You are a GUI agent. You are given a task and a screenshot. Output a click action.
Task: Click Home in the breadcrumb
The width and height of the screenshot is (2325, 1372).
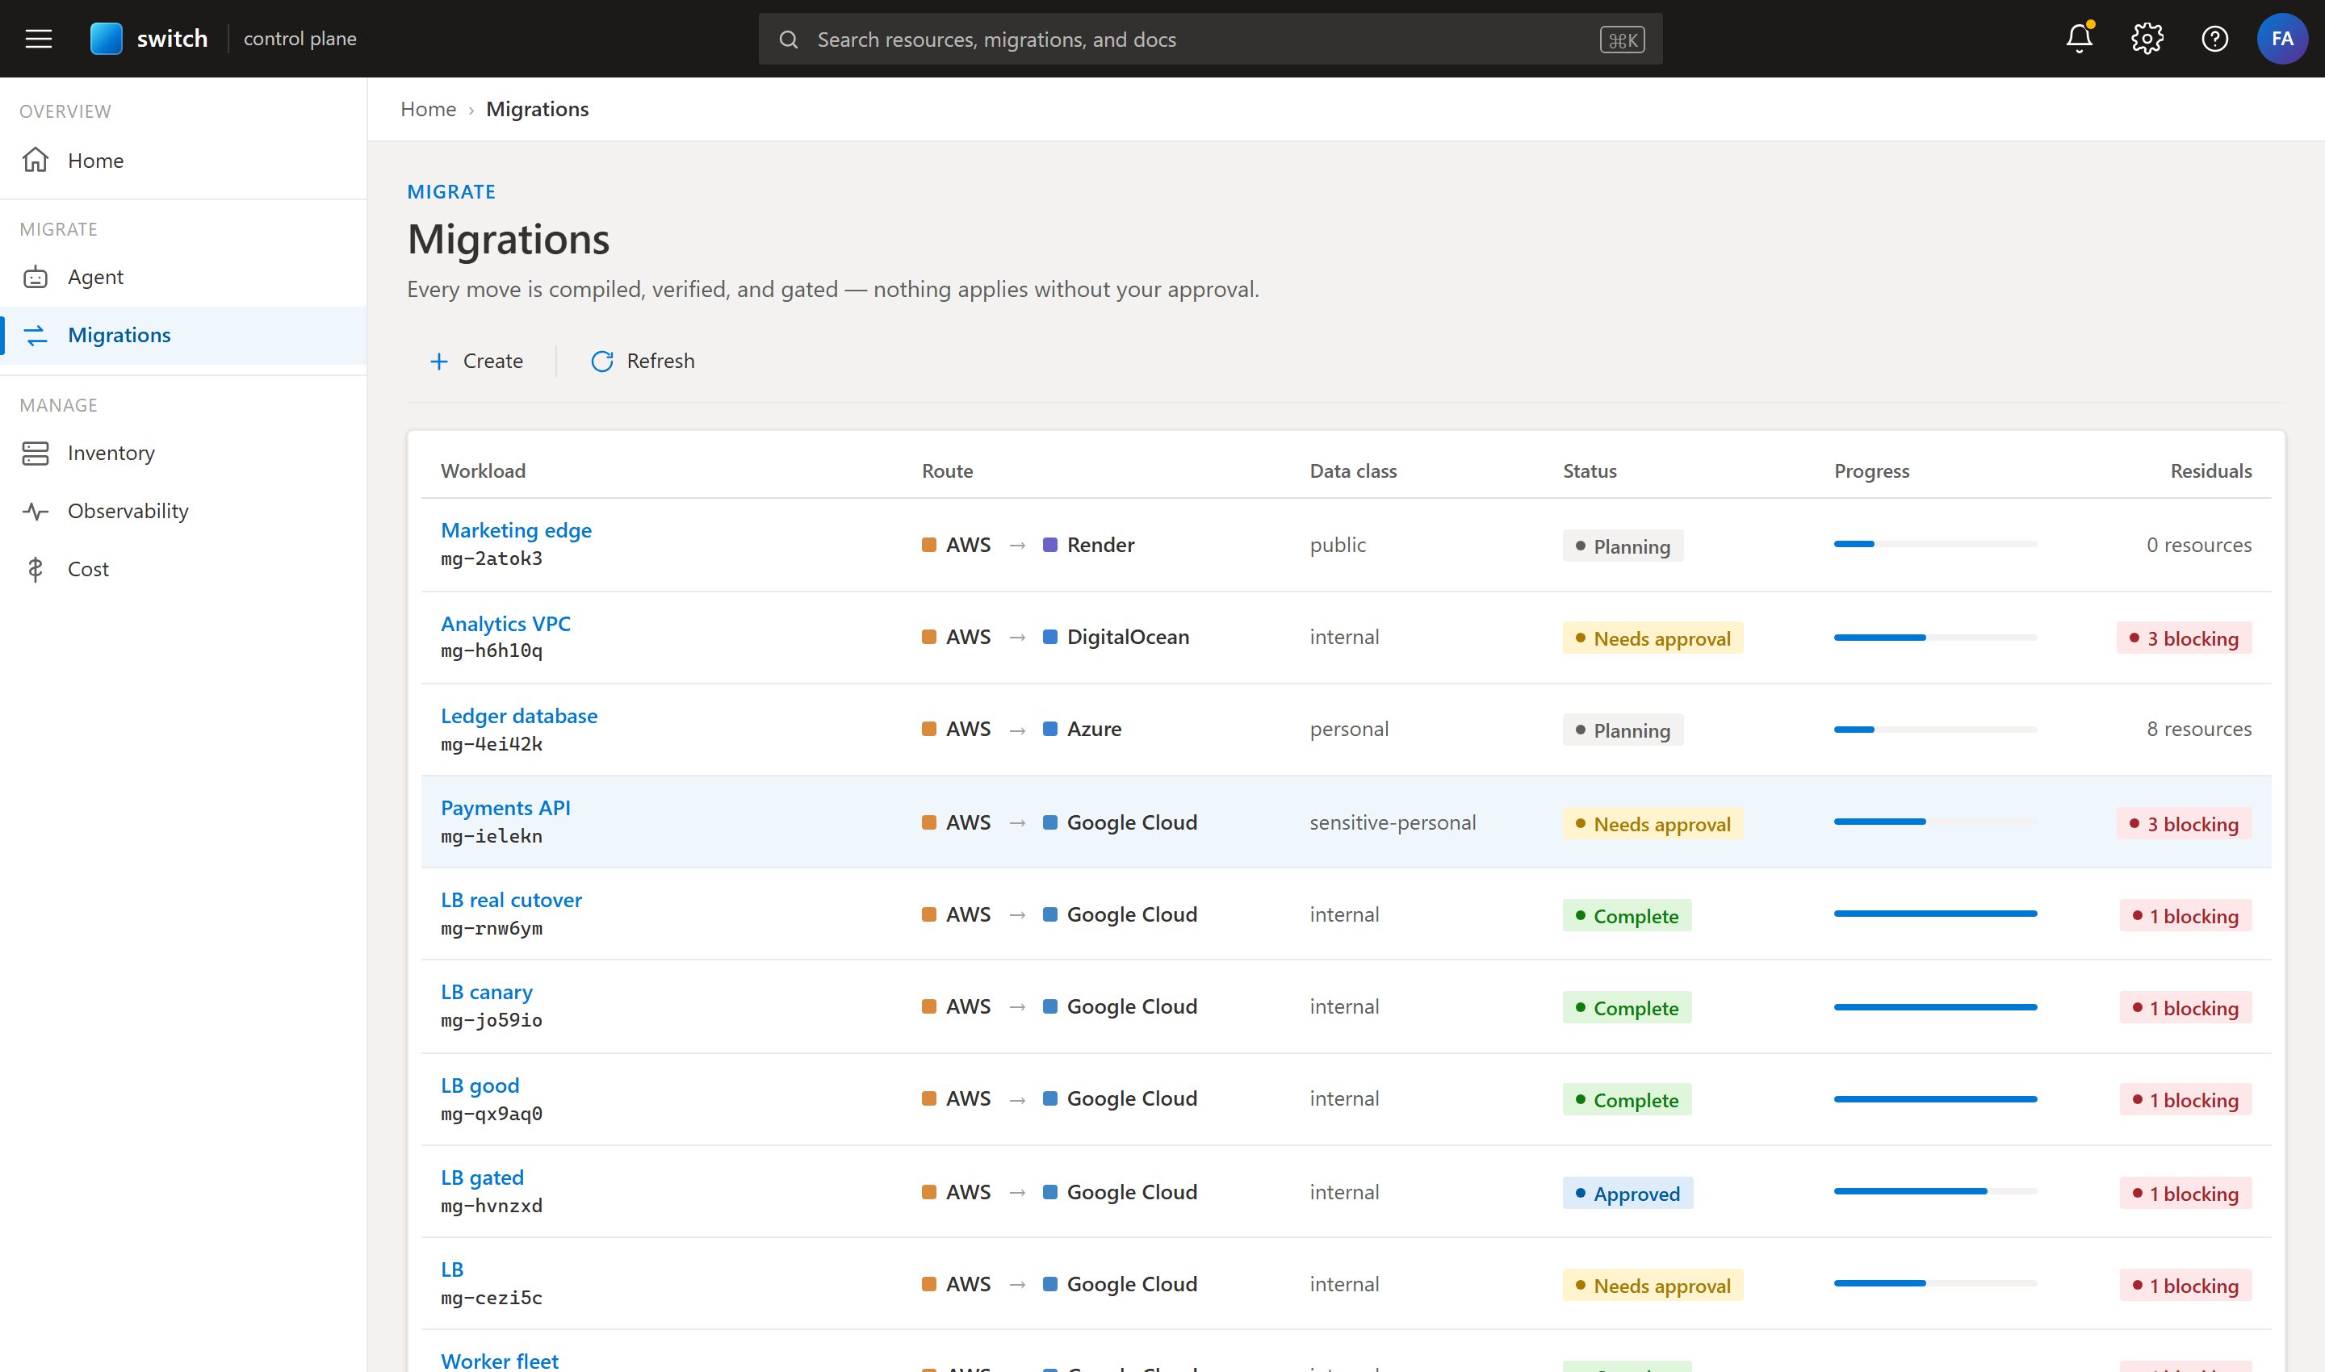pyautogui.click(x=428, y=109)
